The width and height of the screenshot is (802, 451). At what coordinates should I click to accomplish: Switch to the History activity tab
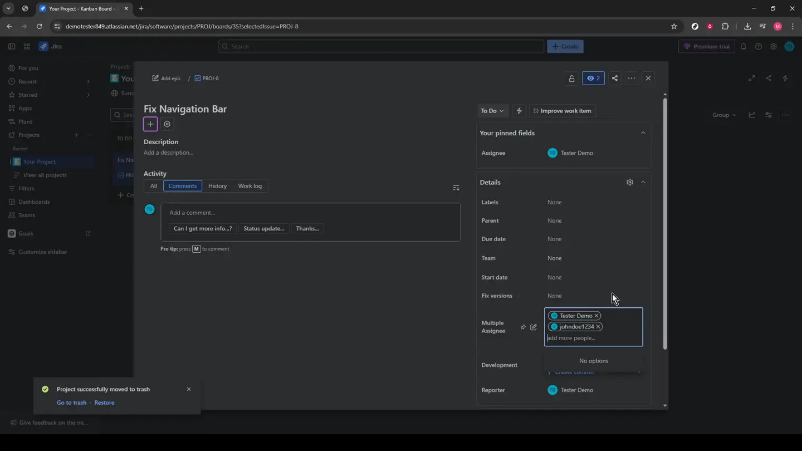[x=217, y=186]
